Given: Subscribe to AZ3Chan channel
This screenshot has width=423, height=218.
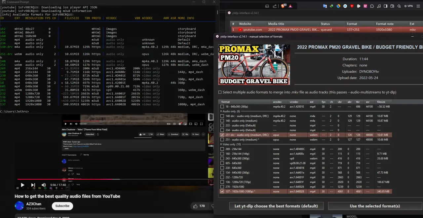Looking at the screenshot, I should [62, 206].
